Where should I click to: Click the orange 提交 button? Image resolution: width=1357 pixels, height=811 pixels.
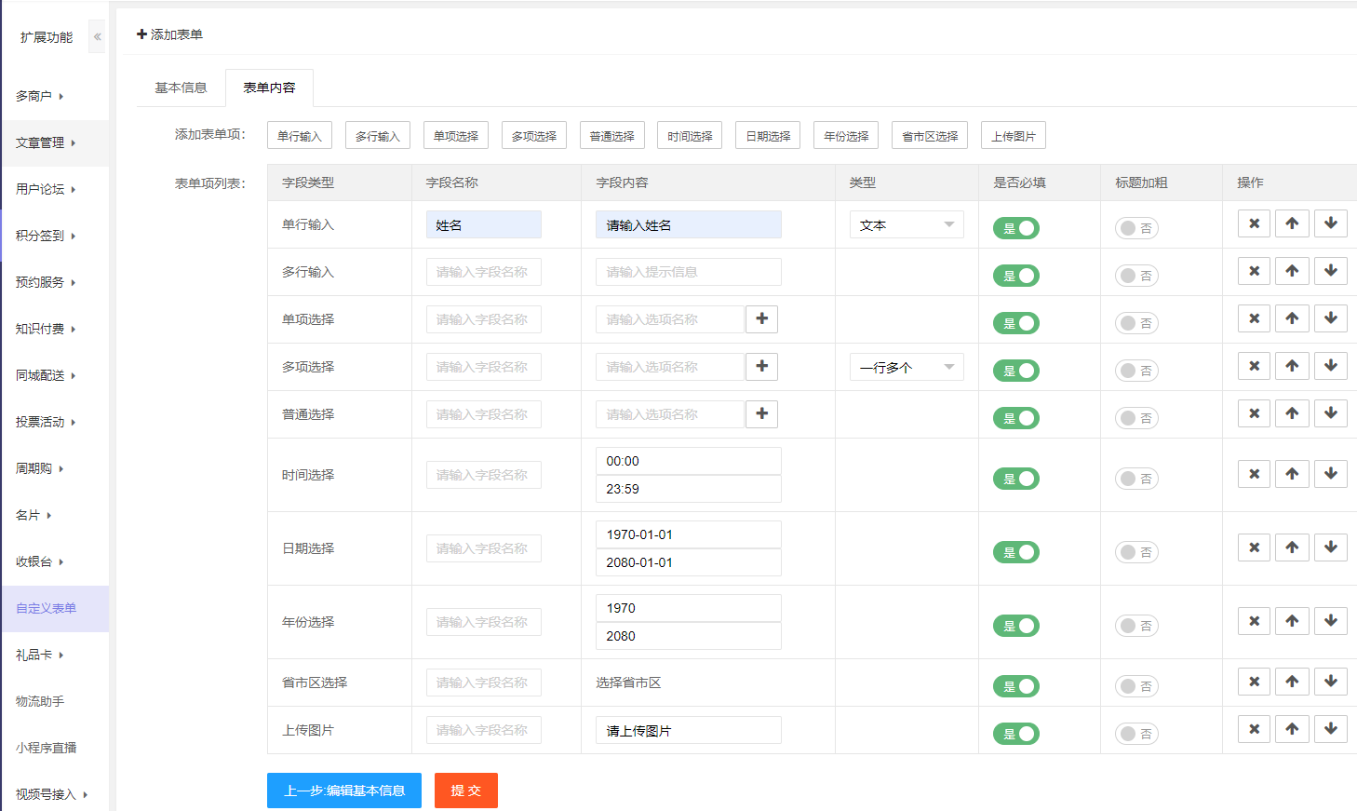pos(466,791)
